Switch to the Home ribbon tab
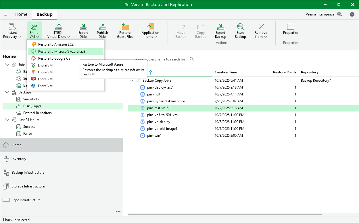This screenshot has width=359, height=223. click(x=21, y=14)
